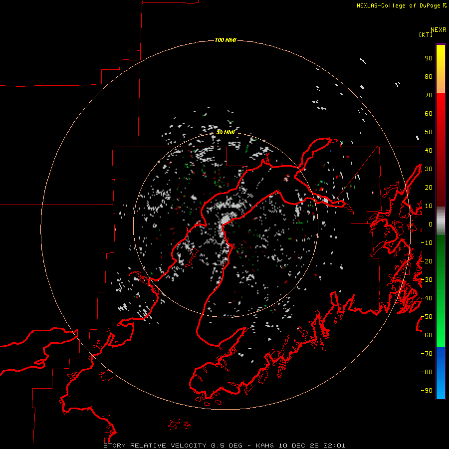The image size is (449, 449).
Task: Click the NEXLAB-College of DuPage watermark text
Action: [x=401, y=5]
